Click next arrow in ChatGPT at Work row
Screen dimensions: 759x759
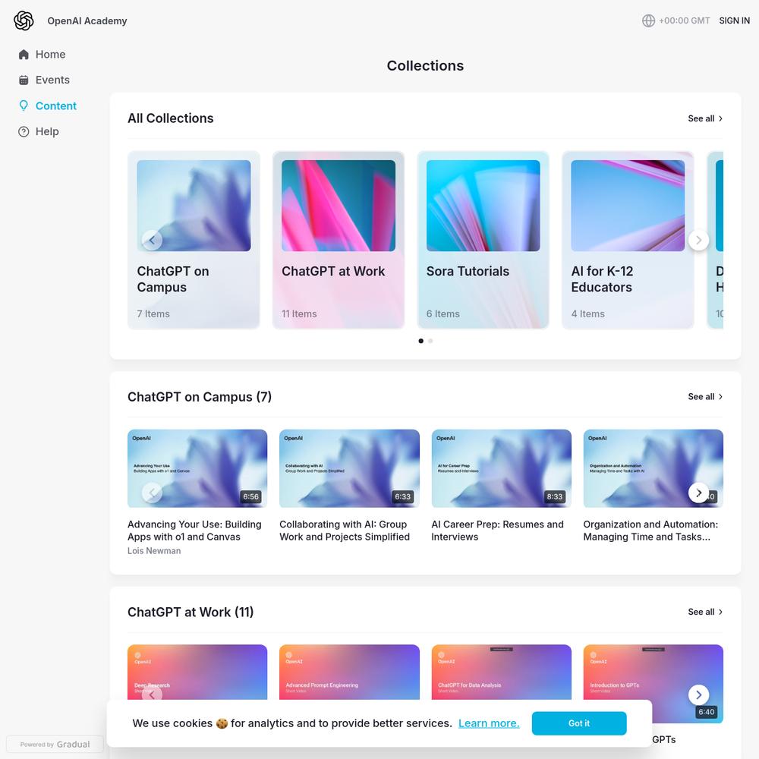click(x=698, y=694)
